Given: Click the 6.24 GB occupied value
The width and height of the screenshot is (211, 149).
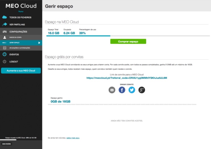Looking at the screenshot, I should [x=69, y=33].
